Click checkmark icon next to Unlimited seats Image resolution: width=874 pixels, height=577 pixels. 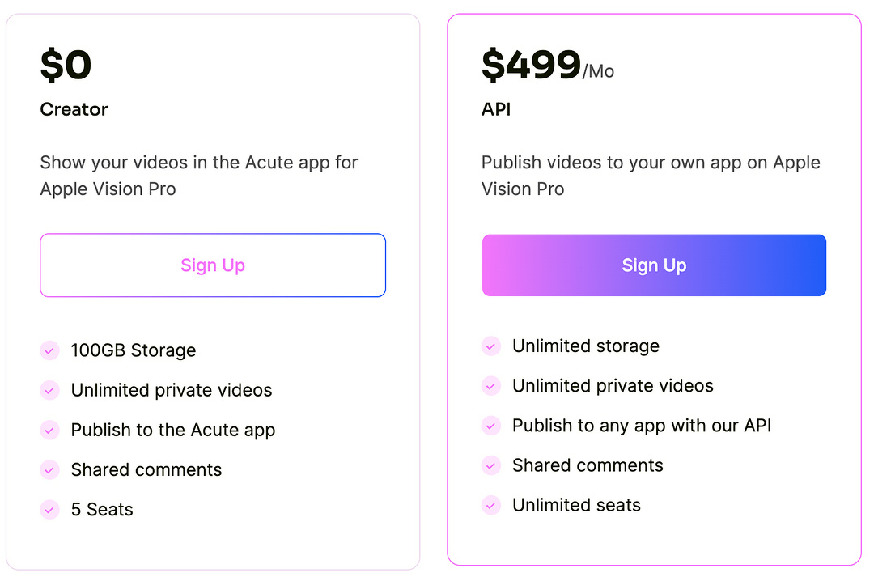[x=491, y=506]
